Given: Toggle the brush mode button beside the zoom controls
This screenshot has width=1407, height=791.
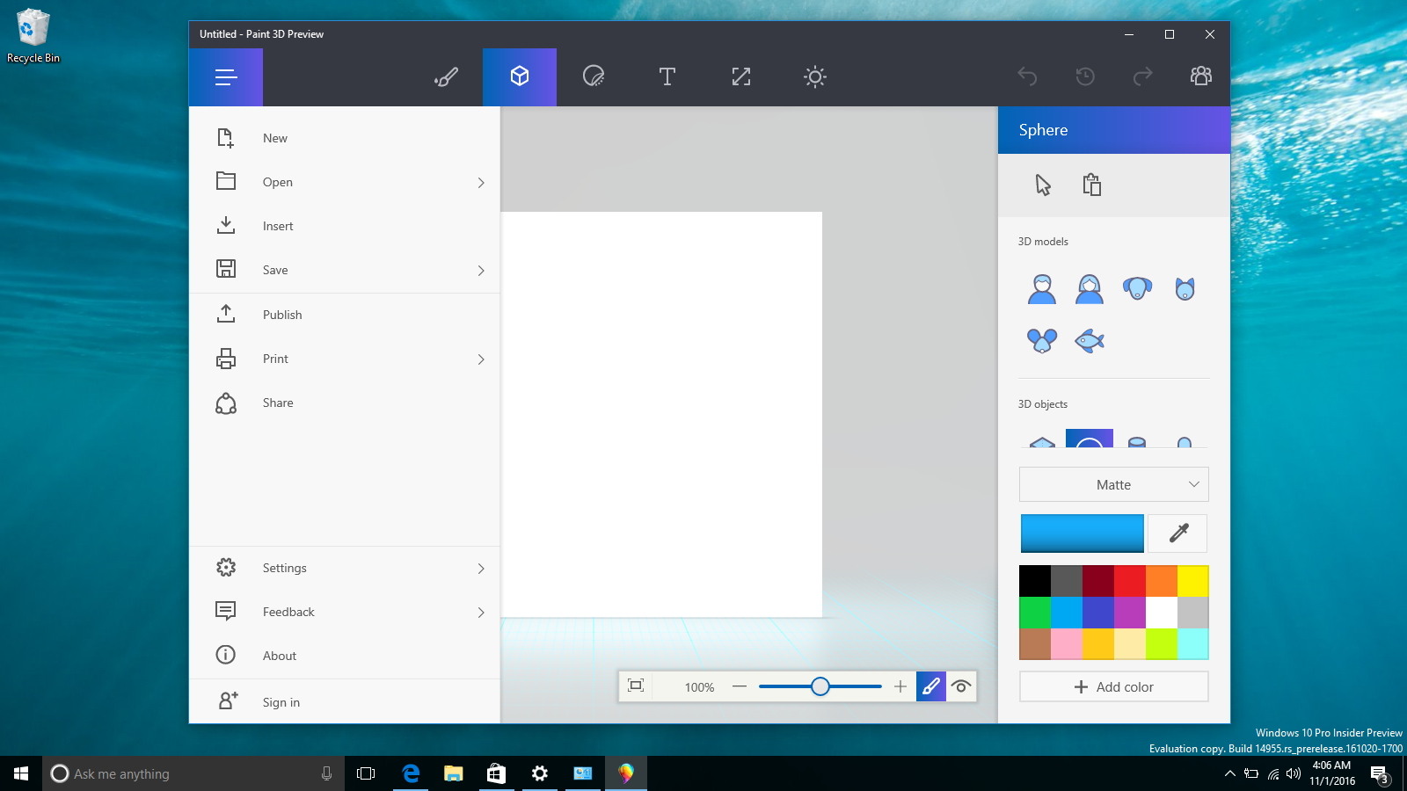Looking at the screenshot, I should point(930,686).
